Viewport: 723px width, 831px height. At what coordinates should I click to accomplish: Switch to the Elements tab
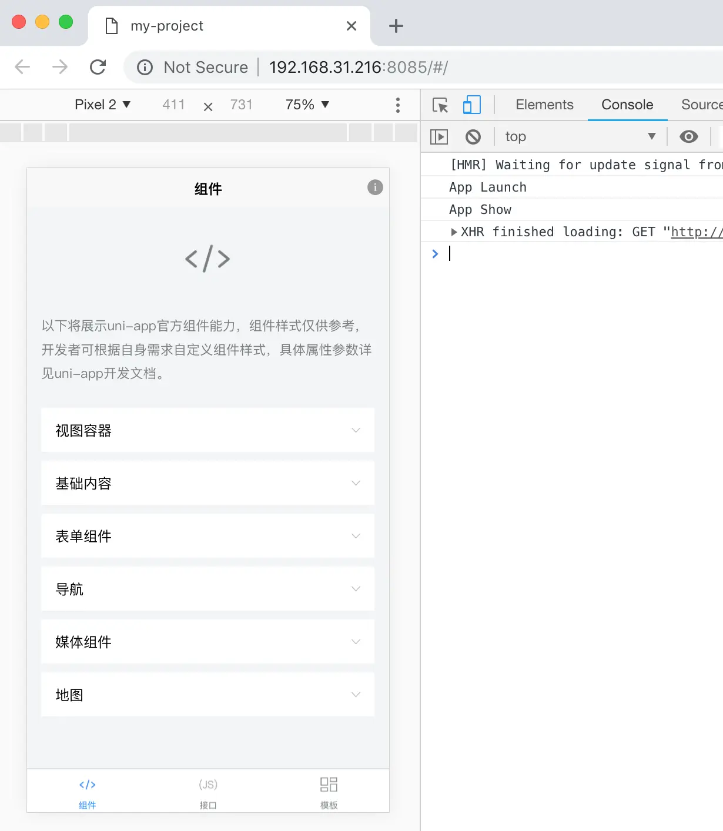pyautogui.click(x=544, y=105)
